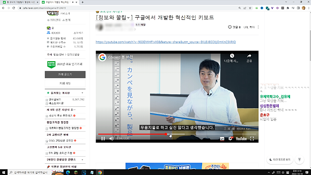This screenshot has height=175, width=311.
Task: Click the banner ad below the video
Action: click(177, 166)
